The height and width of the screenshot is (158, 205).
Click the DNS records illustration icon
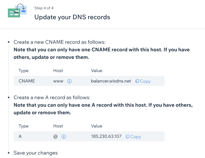click(x=17, y=11)
